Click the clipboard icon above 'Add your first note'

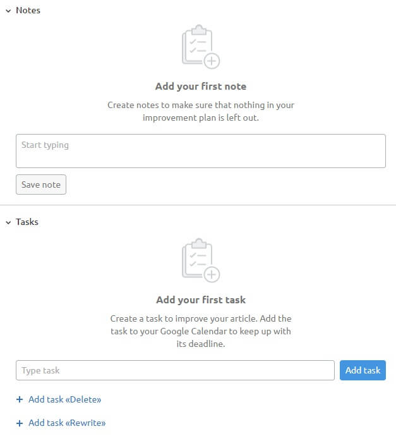coord(197,45)
